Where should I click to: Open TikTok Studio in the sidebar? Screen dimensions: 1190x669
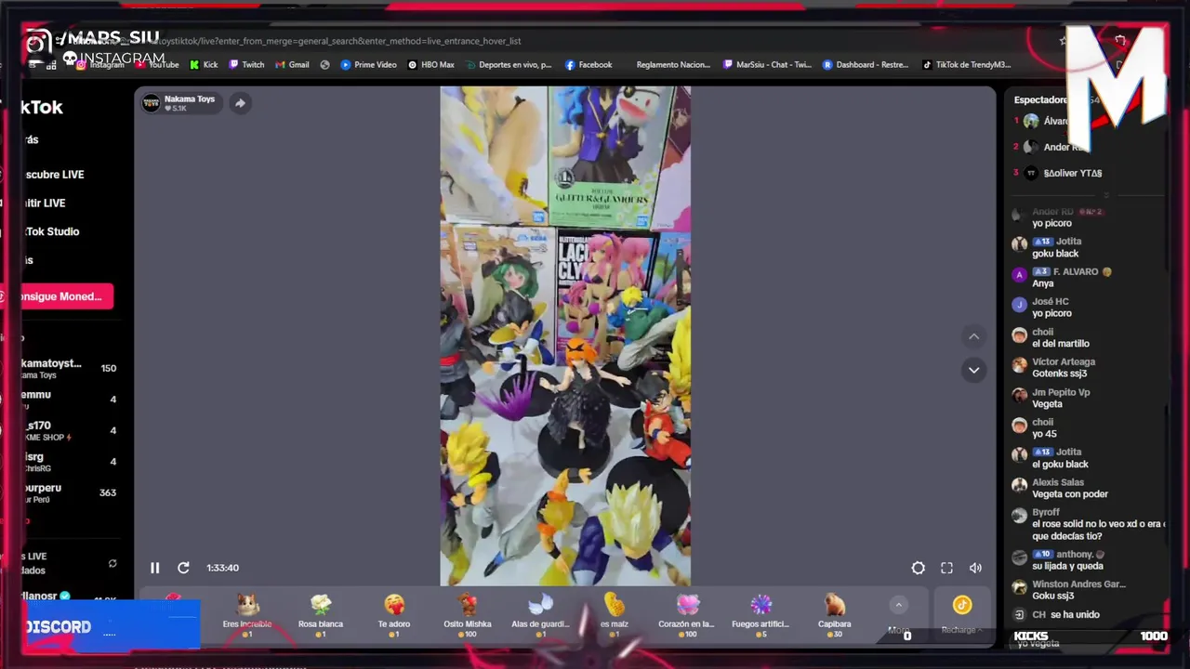(52, 231)
